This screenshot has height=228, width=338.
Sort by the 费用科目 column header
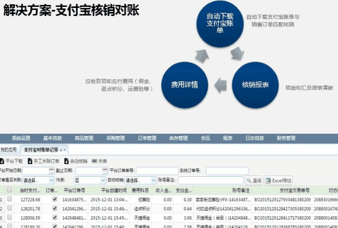(x=140, y=190)
